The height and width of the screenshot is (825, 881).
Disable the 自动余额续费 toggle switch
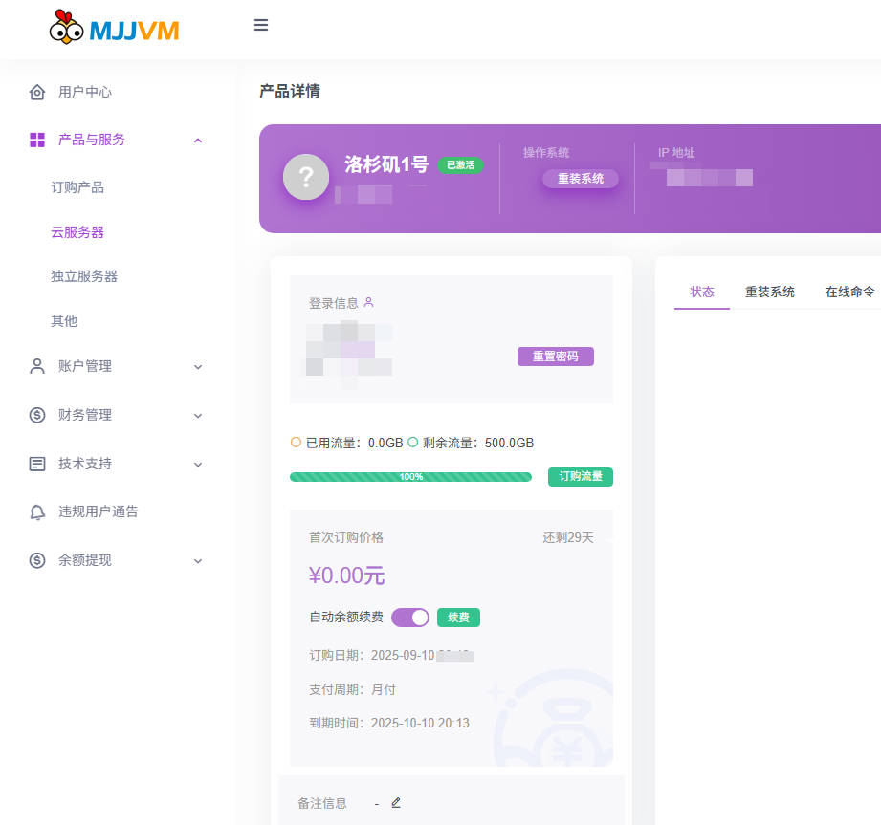tap(410, 618)
